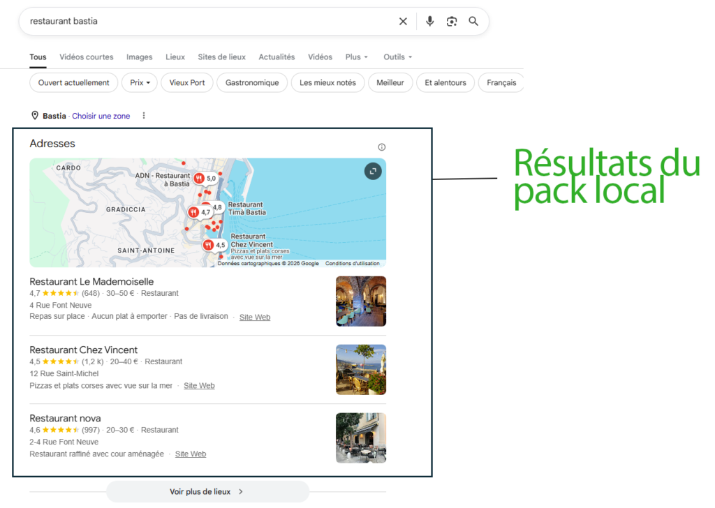715x508 pixels.
Task: Click the address 12 Rue Saint-Michel
Action: (64, 373)
